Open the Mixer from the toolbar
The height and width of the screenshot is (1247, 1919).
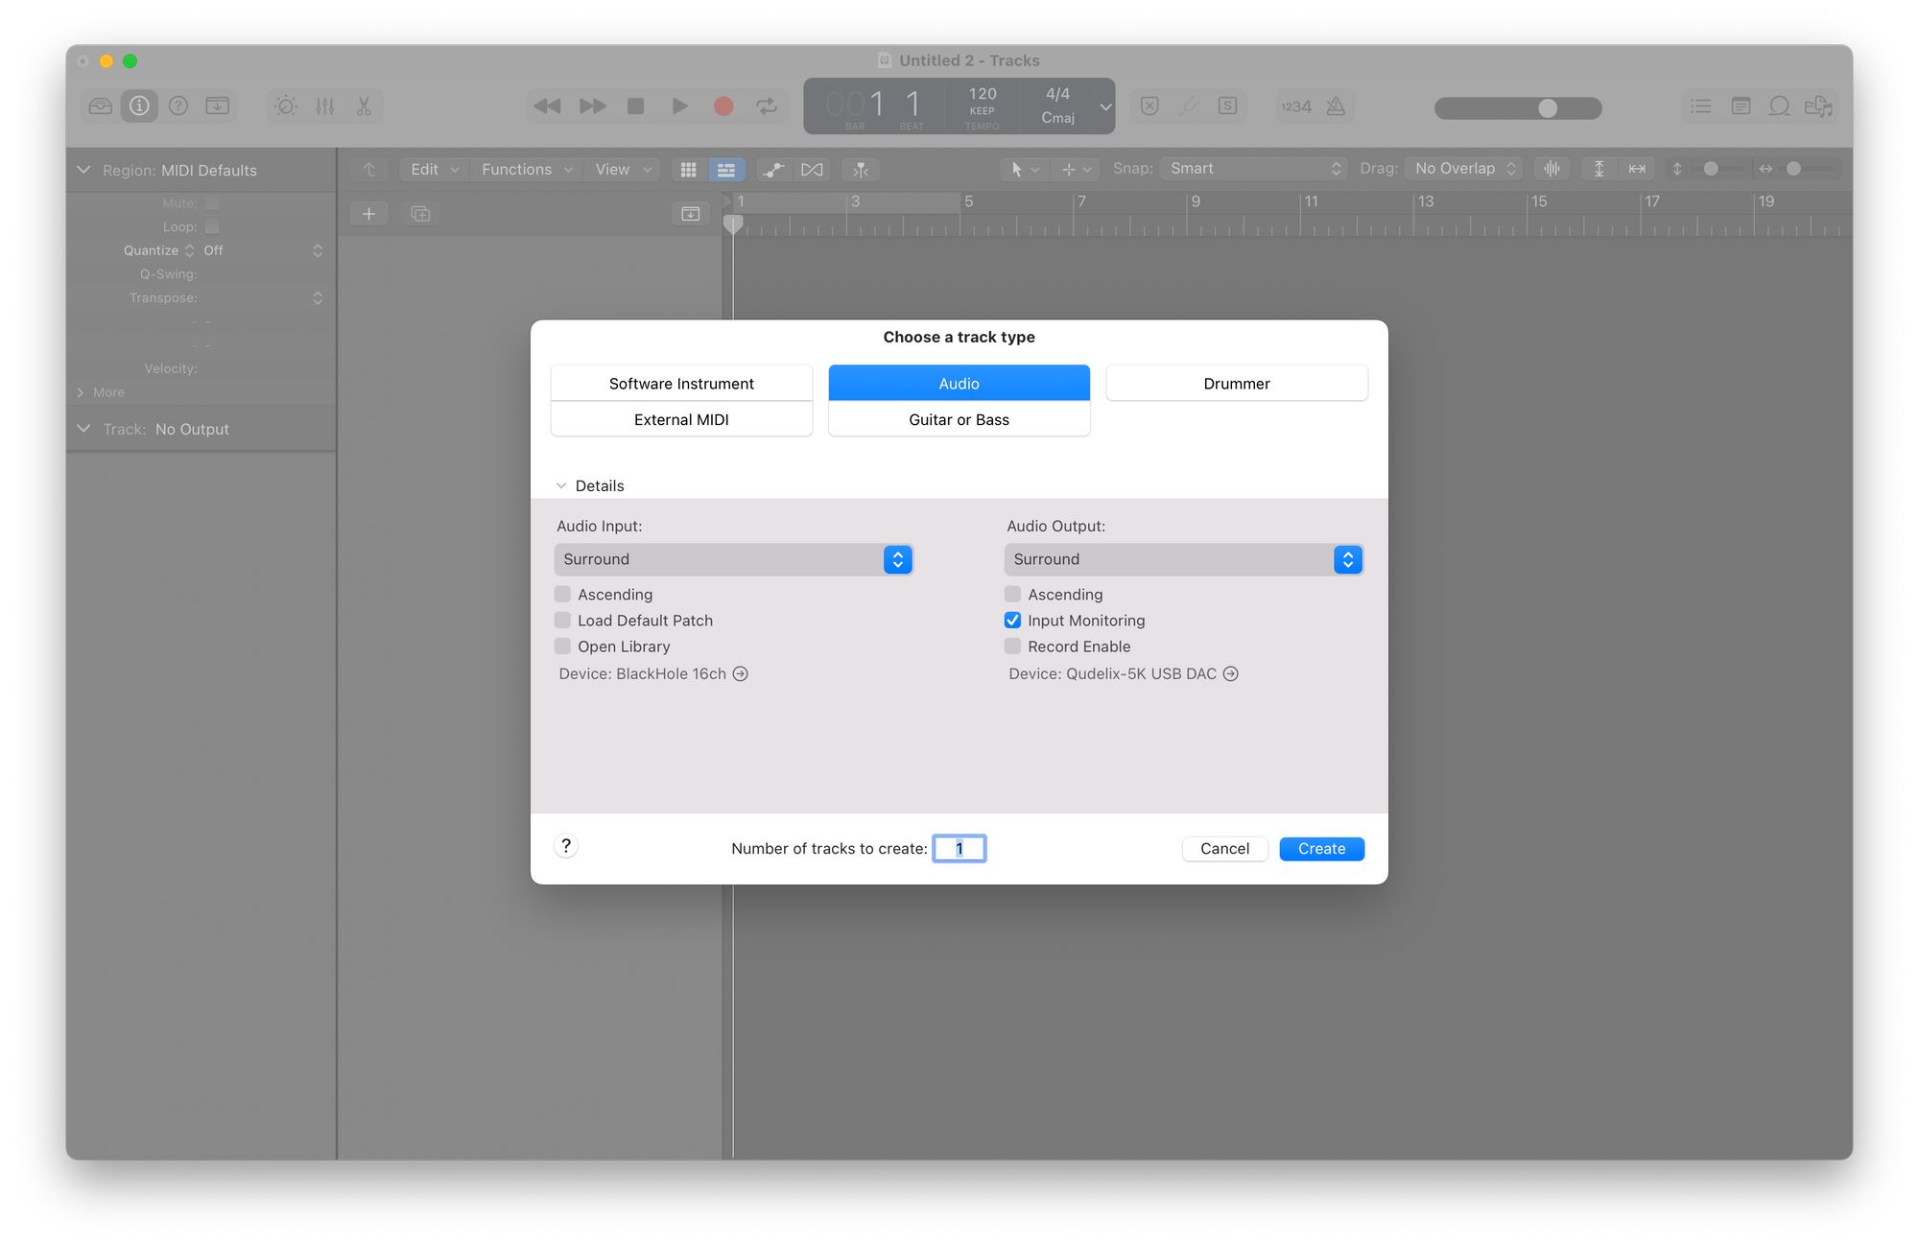(x=325, y=106)
